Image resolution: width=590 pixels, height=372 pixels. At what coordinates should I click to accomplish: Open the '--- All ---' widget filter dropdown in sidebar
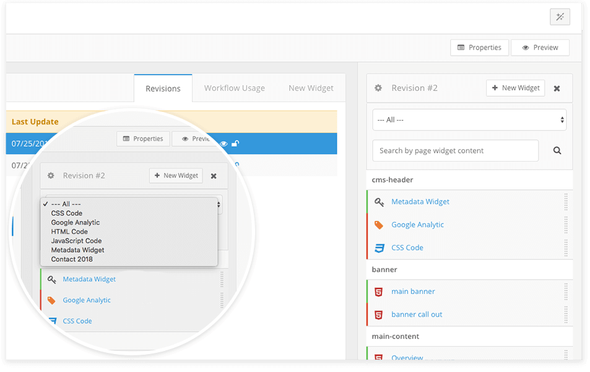click(x=469, y=119)
